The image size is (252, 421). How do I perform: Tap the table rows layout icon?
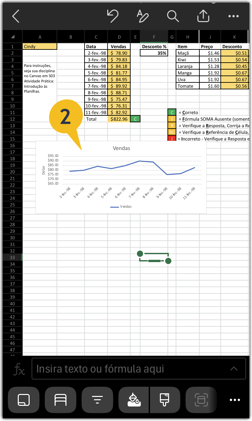61,400
